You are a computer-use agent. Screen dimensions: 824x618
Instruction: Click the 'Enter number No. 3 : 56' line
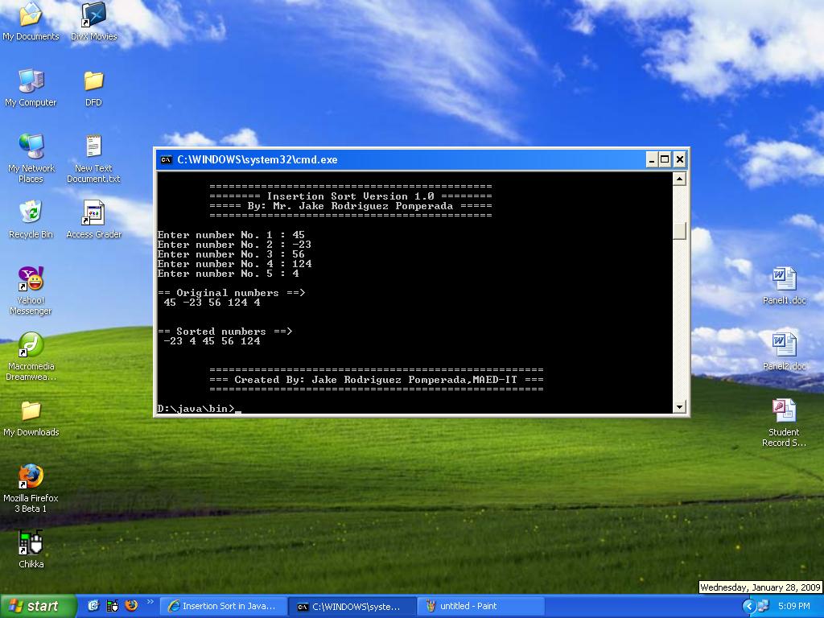click(x=231, y=254)
